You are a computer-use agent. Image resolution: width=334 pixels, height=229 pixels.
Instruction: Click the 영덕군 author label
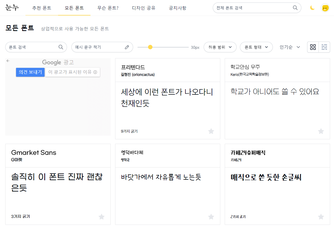(x=125, y=160)
